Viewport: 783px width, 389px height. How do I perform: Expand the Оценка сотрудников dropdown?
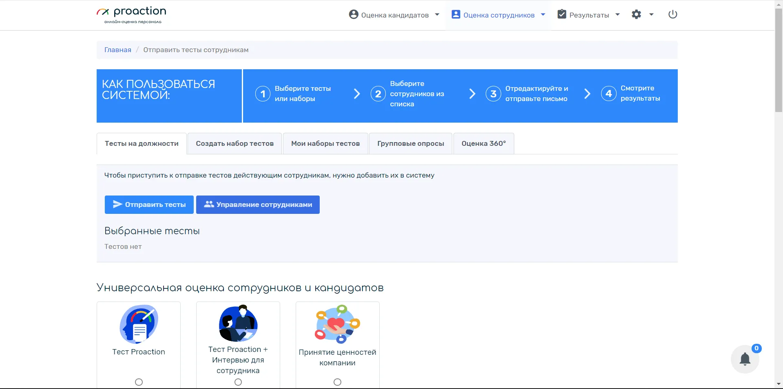click(x=498, y=15)
